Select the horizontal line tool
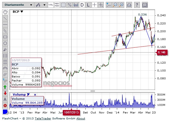This screenshot has height=124, width=171. point(5,25)
